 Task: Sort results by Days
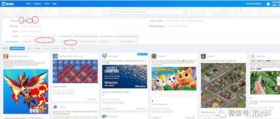click(x=72, y=48)
